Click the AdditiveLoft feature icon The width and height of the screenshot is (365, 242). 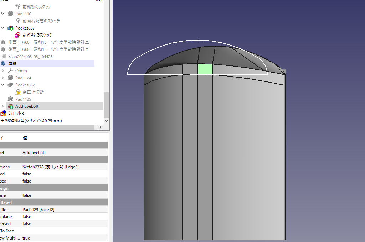(x=10, y=106)
